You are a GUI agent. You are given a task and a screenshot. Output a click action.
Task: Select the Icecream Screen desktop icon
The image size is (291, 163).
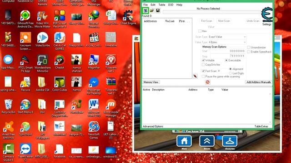click(25, 41)
